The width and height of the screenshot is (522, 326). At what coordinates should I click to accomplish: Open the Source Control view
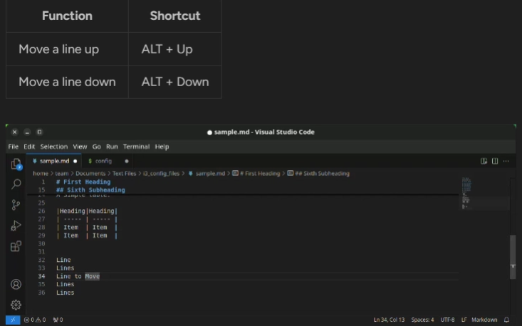pyautogui.click(x=16, y=205)
